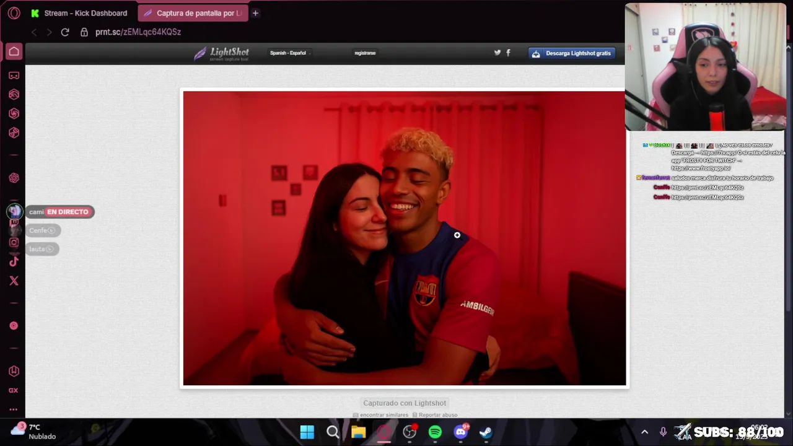Viewport: 793px width, 446px height.
Task: Open the GX Corner gamepad icon in sidebar
Action: 14,75
